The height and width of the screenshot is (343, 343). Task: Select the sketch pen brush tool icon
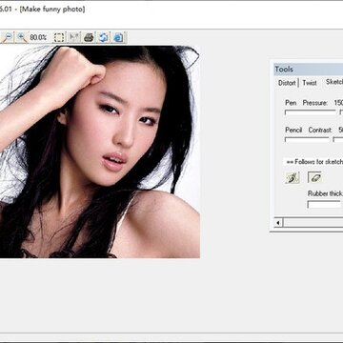[293, 177]
